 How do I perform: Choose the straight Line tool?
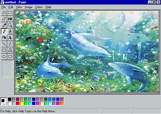tap(4, 44)
